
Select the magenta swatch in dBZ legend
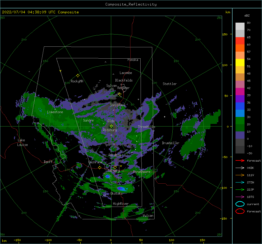(240, 91)
